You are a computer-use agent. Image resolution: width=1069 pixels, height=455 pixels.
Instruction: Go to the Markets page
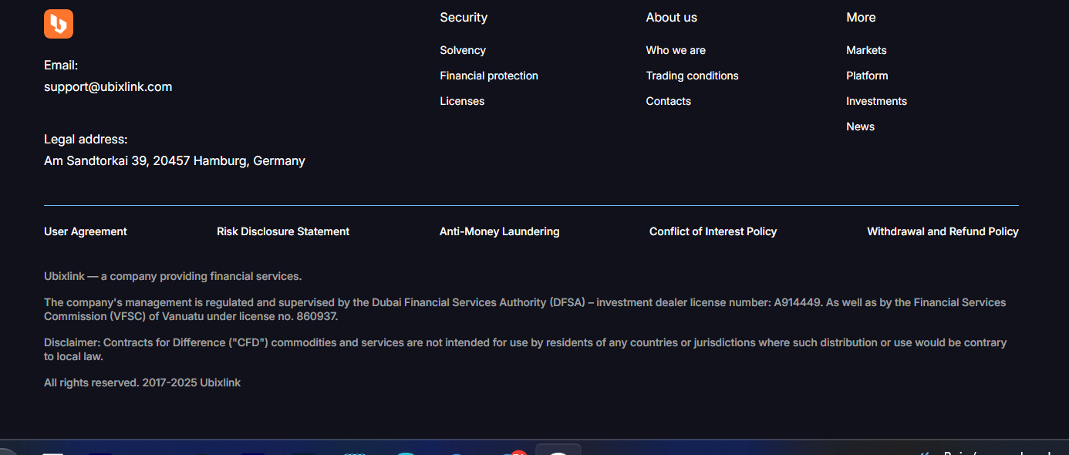pos(866,50)
